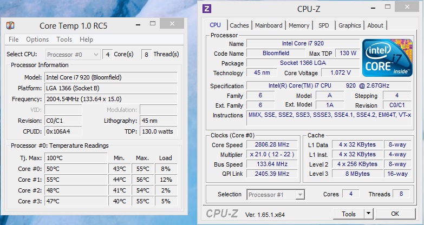Click the Instructions list MMX, SSE, SSE2
424x225 pixels.
coord(329,118)
